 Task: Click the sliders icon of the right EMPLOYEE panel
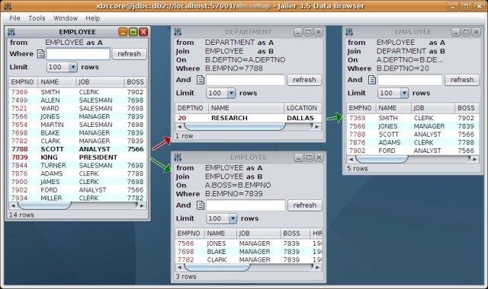coord(349,32)
